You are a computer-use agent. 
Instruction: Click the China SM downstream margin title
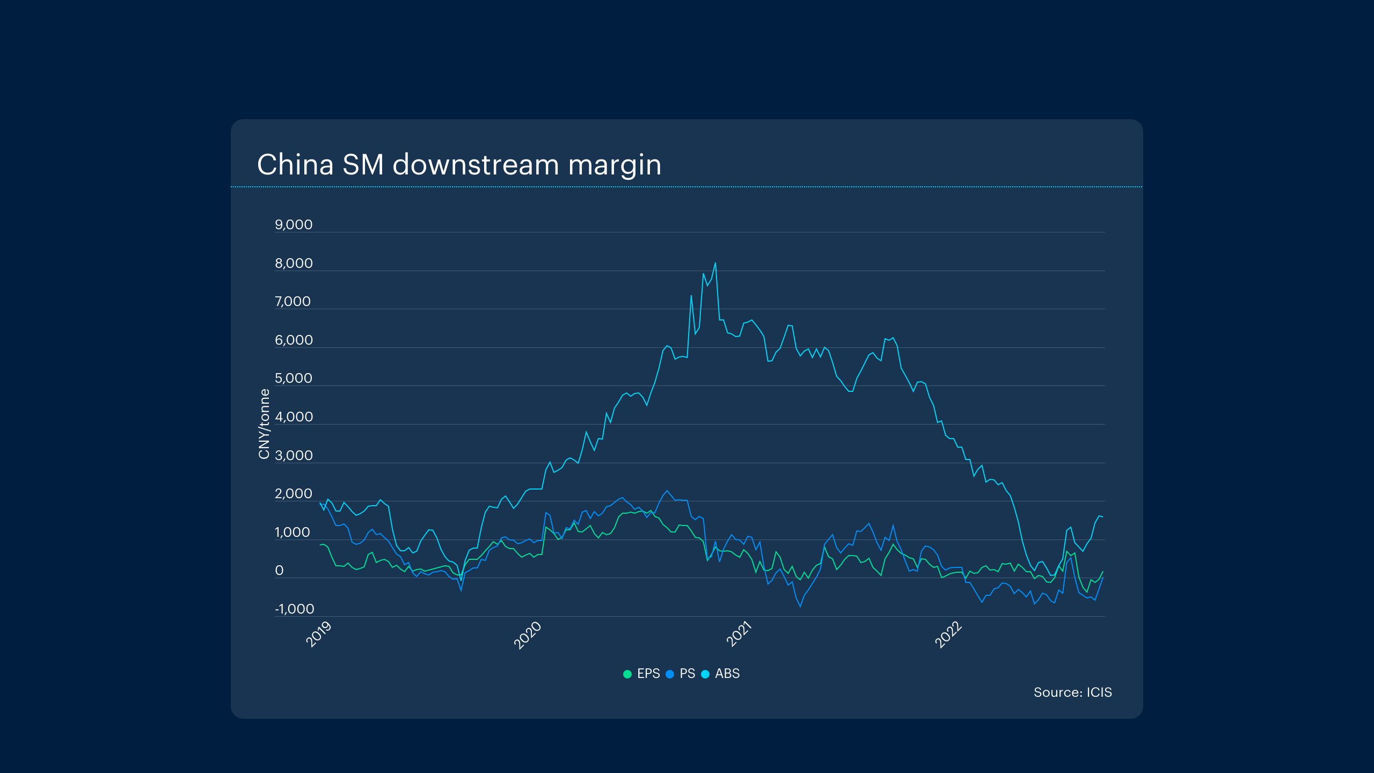pyautogui.click(x=459, y=164)
